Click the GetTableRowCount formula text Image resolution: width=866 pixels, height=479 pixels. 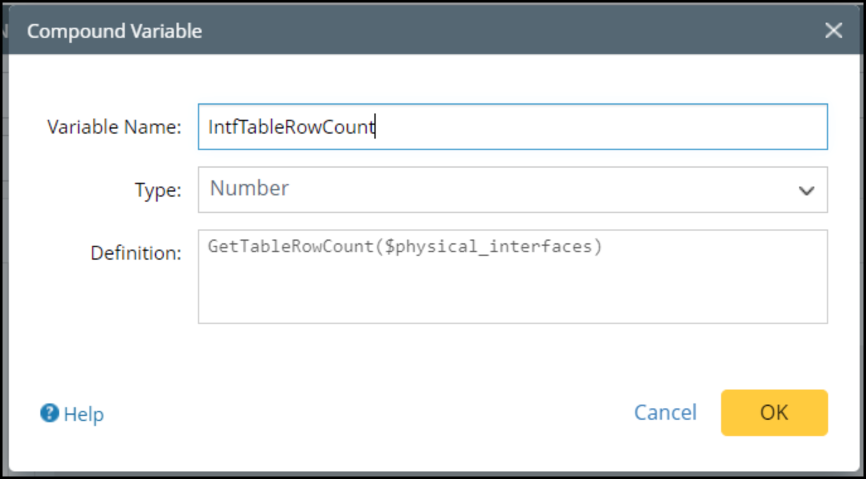(291, 246)
